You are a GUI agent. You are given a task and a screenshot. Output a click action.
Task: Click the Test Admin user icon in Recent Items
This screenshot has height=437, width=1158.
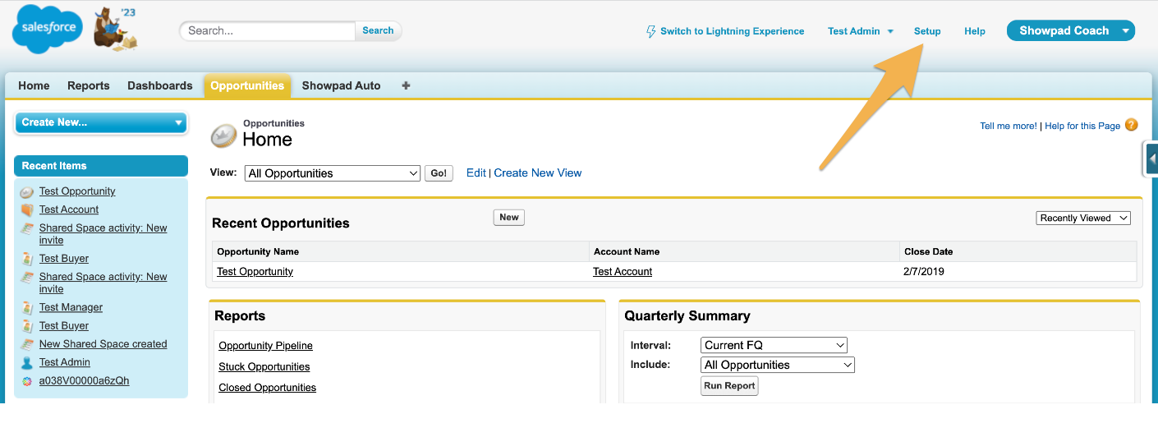[x=27, y=362]
